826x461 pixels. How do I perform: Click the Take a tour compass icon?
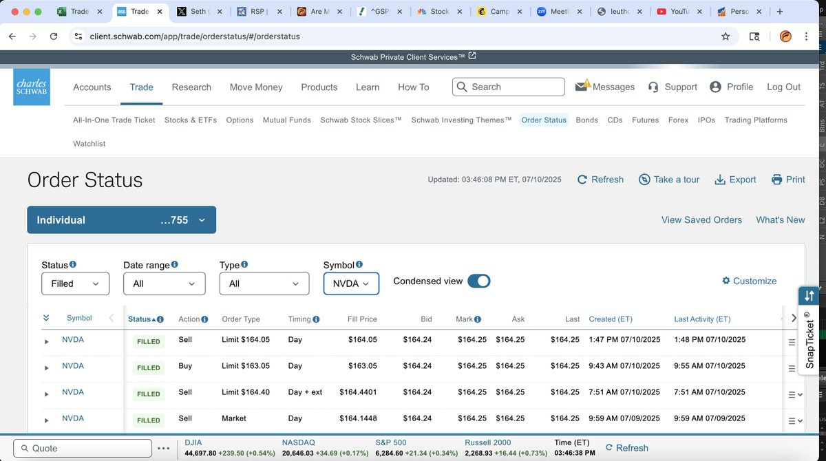coord(644,180)
